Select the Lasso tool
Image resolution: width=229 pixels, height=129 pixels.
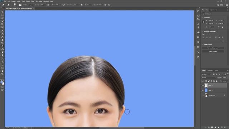click(x=3, y=18)
